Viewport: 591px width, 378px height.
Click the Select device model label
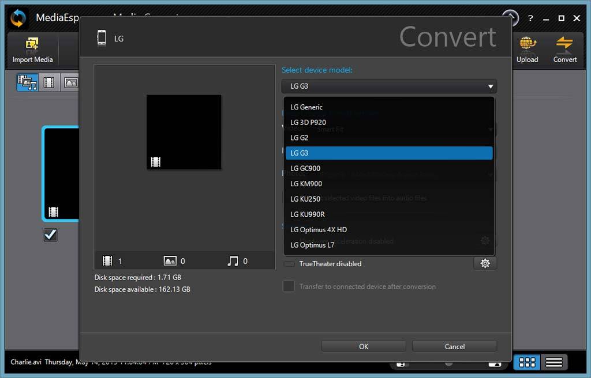317,70
